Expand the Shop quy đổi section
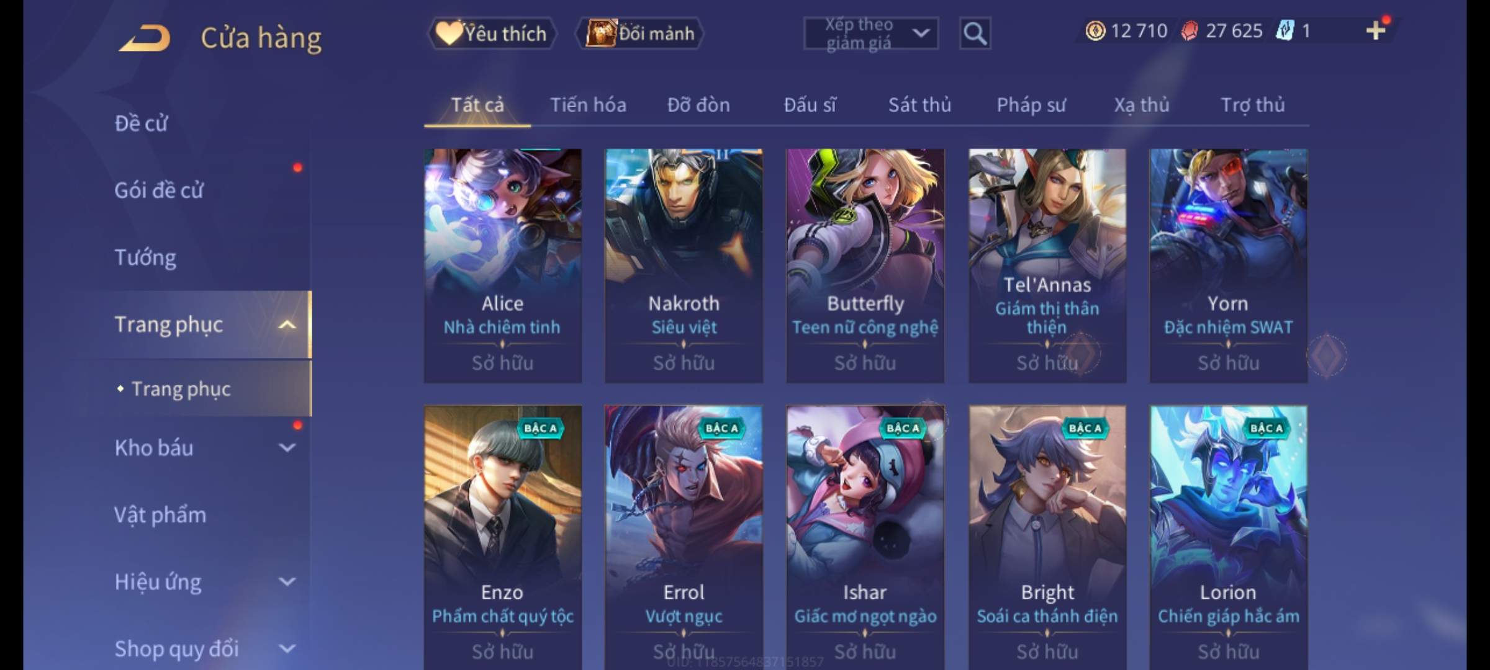The width and height of the screenshot is (1490, 670). tap(287, 648)
